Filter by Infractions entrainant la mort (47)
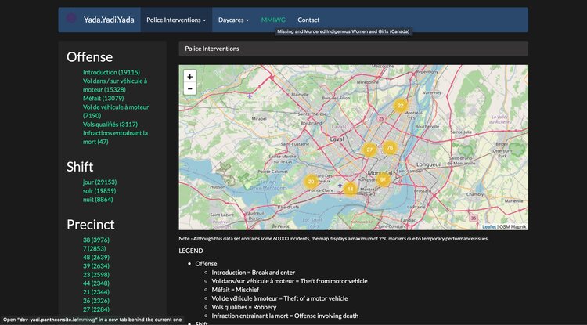This screenshot has height=325, width=587. [115, 137]
